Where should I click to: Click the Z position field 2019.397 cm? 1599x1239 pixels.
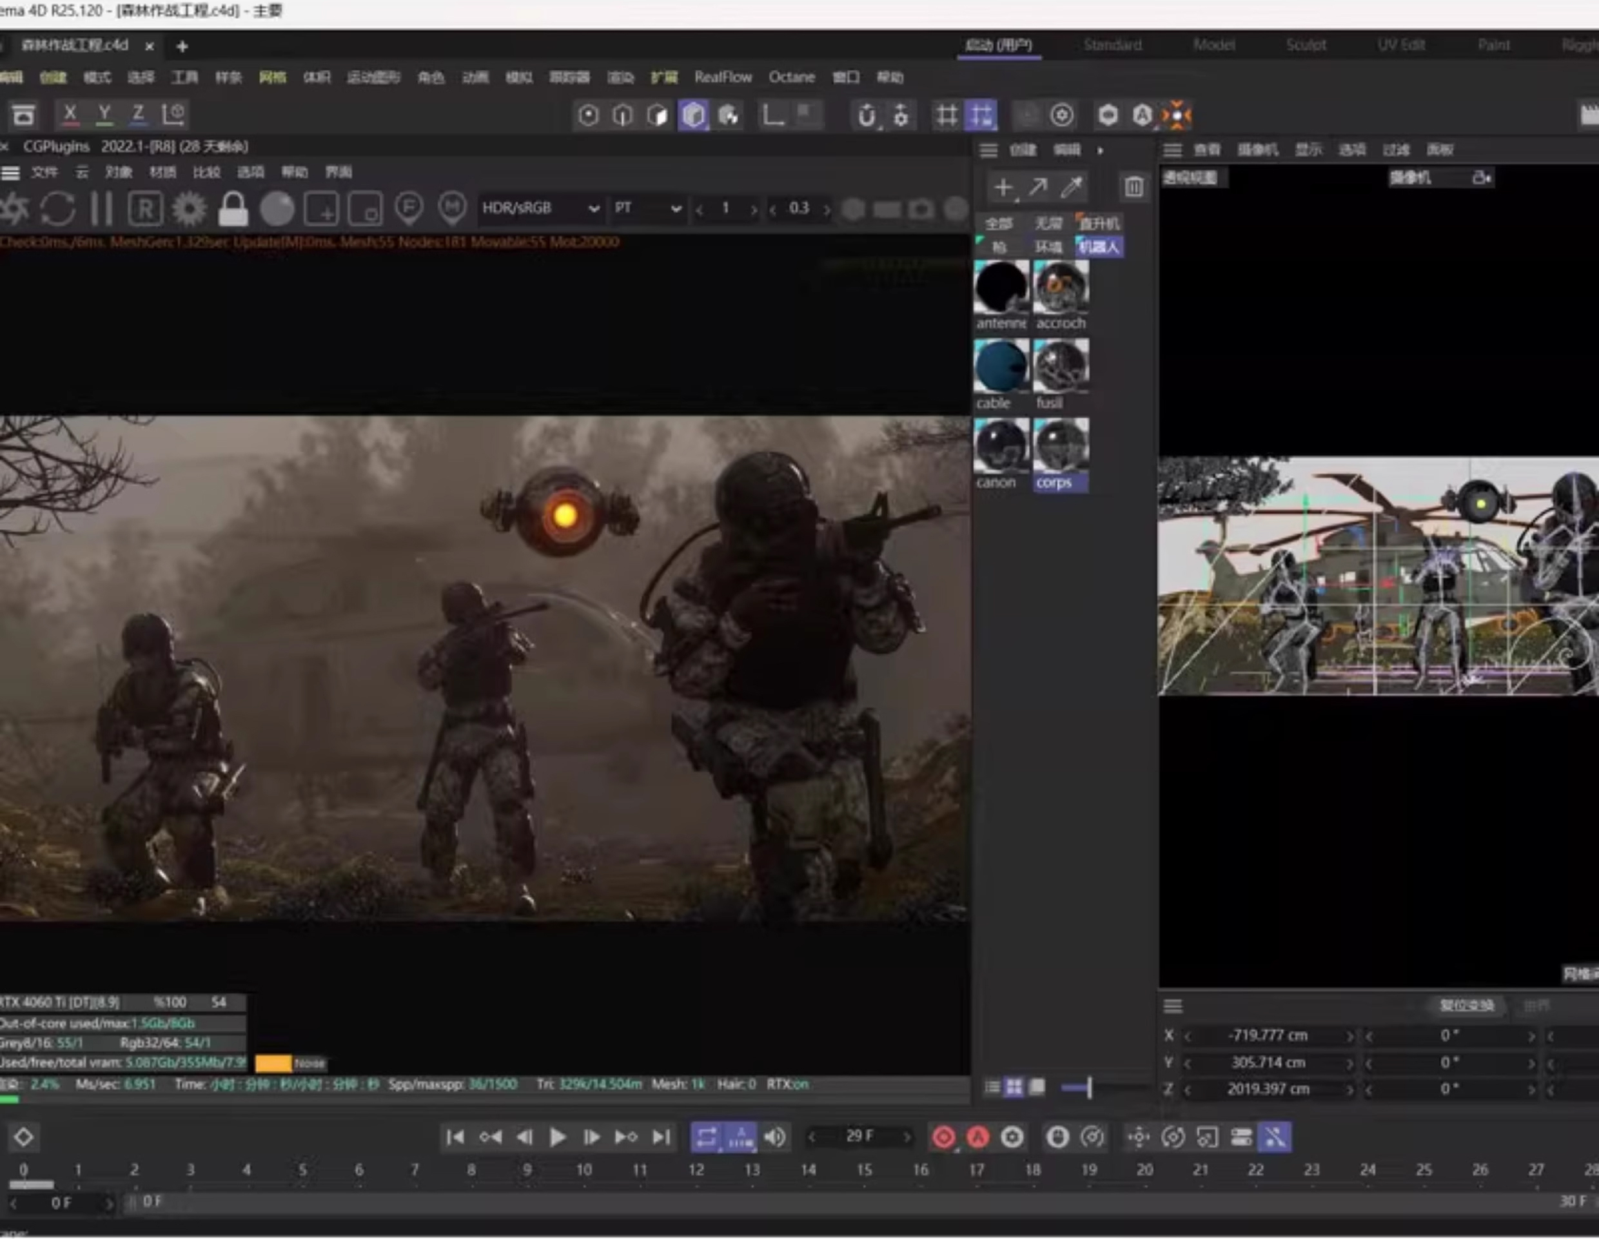(1268, 1089)
